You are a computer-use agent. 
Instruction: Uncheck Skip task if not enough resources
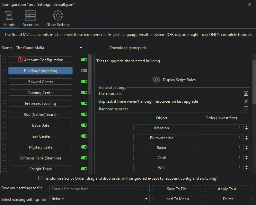[x=246, y=101]
